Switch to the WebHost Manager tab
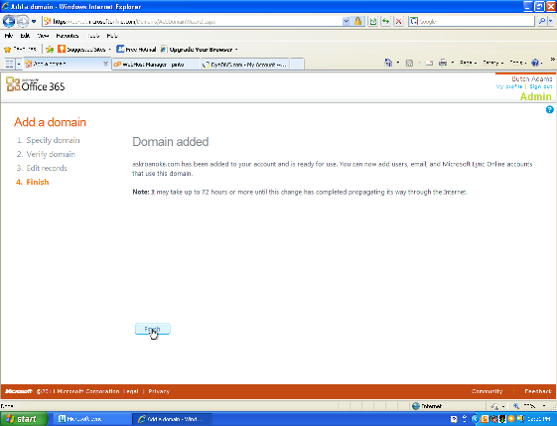This screenshot has height=426, width=557. point(156,65)
